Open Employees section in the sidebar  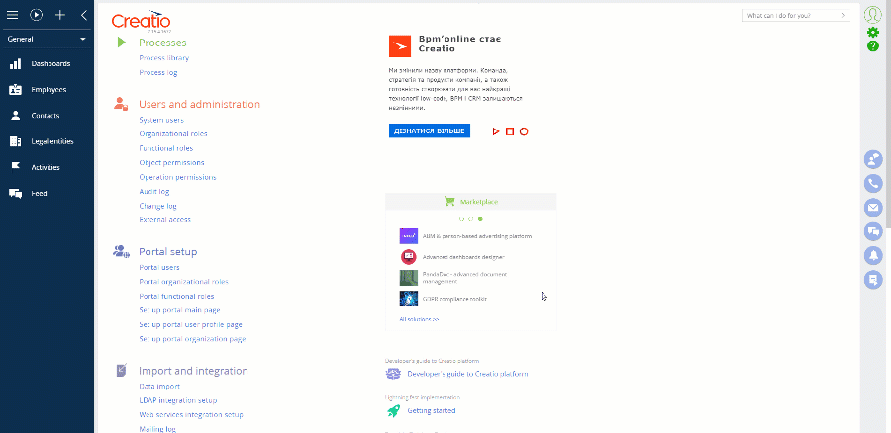(49, 90)
